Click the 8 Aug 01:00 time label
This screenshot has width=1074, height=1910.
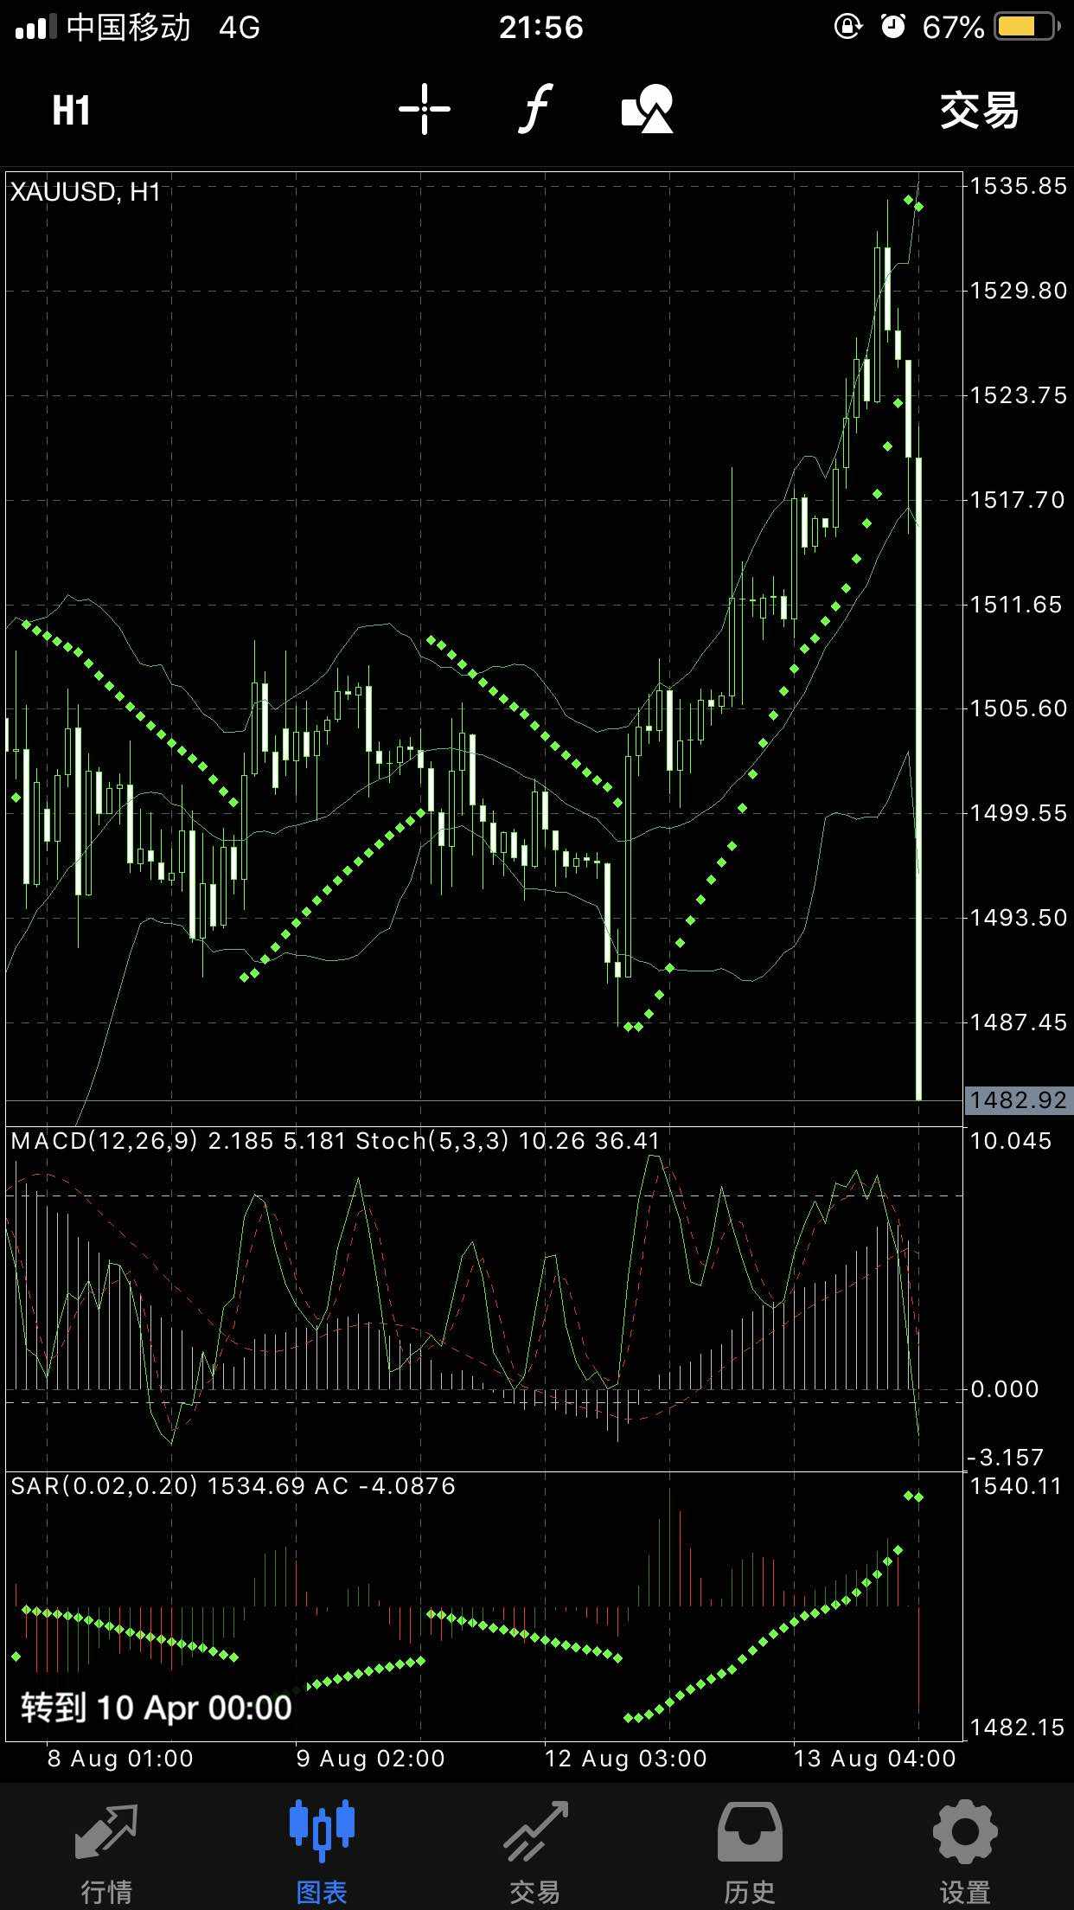pos(120,1759)
